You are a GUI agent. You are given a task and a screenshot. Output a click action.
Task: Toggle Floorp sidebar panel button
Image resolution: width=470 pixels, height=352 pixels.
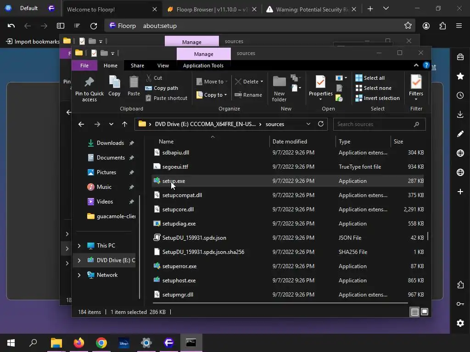pos(61,26)
